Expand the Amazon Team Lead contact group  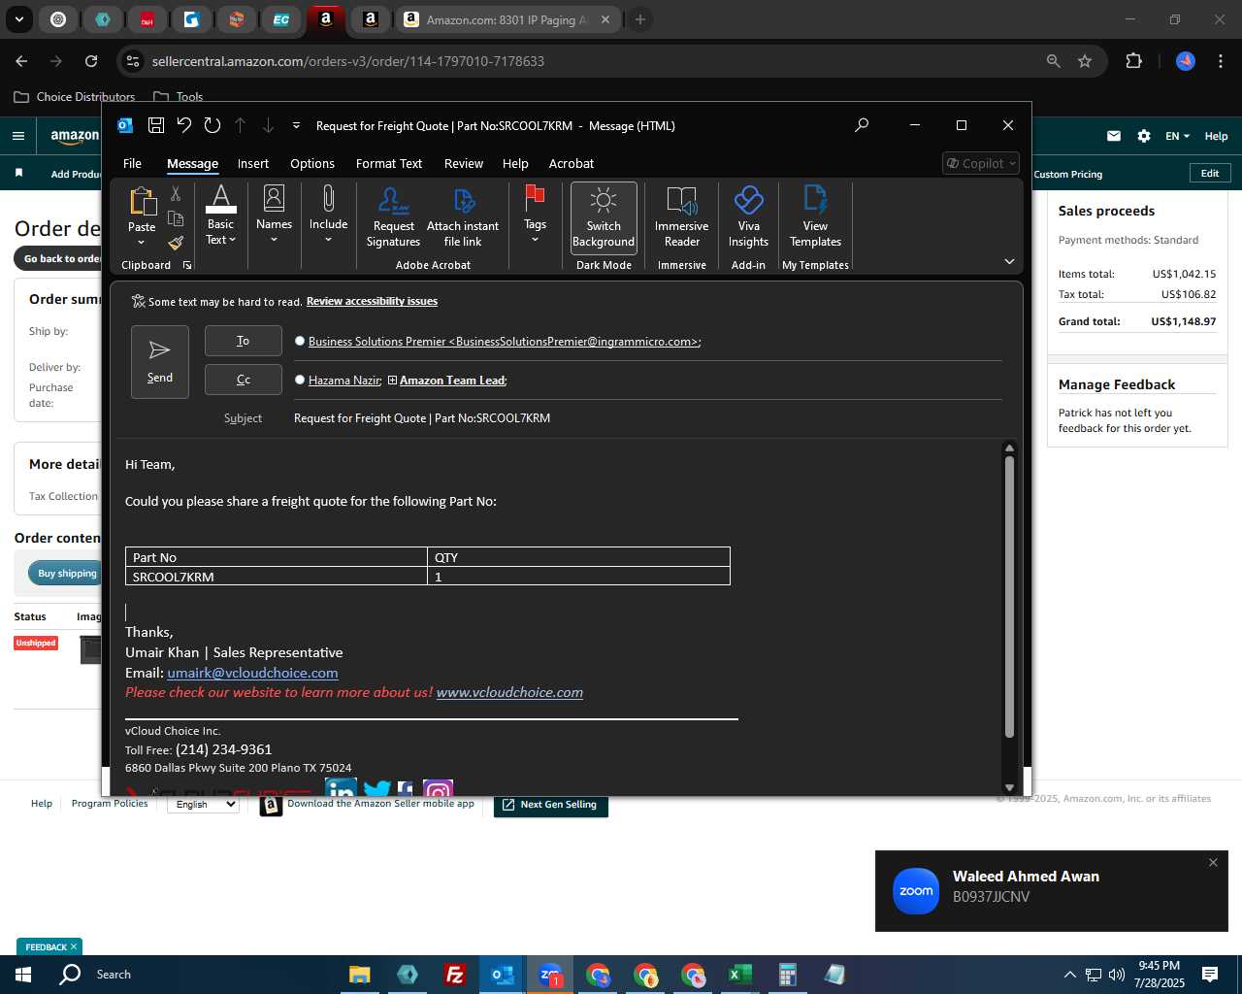pyautogui.click(x=392, y=380)
